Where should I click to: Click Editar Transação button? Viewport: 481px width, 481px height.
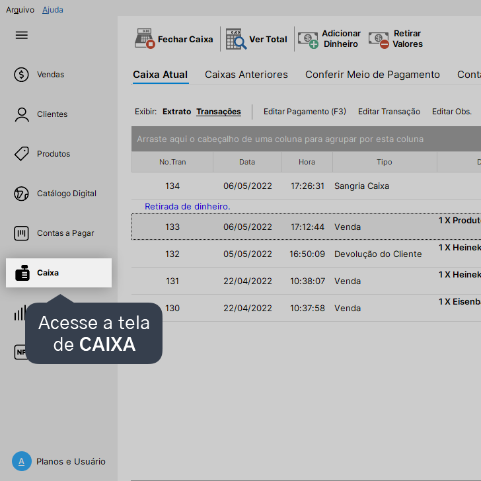388,112
